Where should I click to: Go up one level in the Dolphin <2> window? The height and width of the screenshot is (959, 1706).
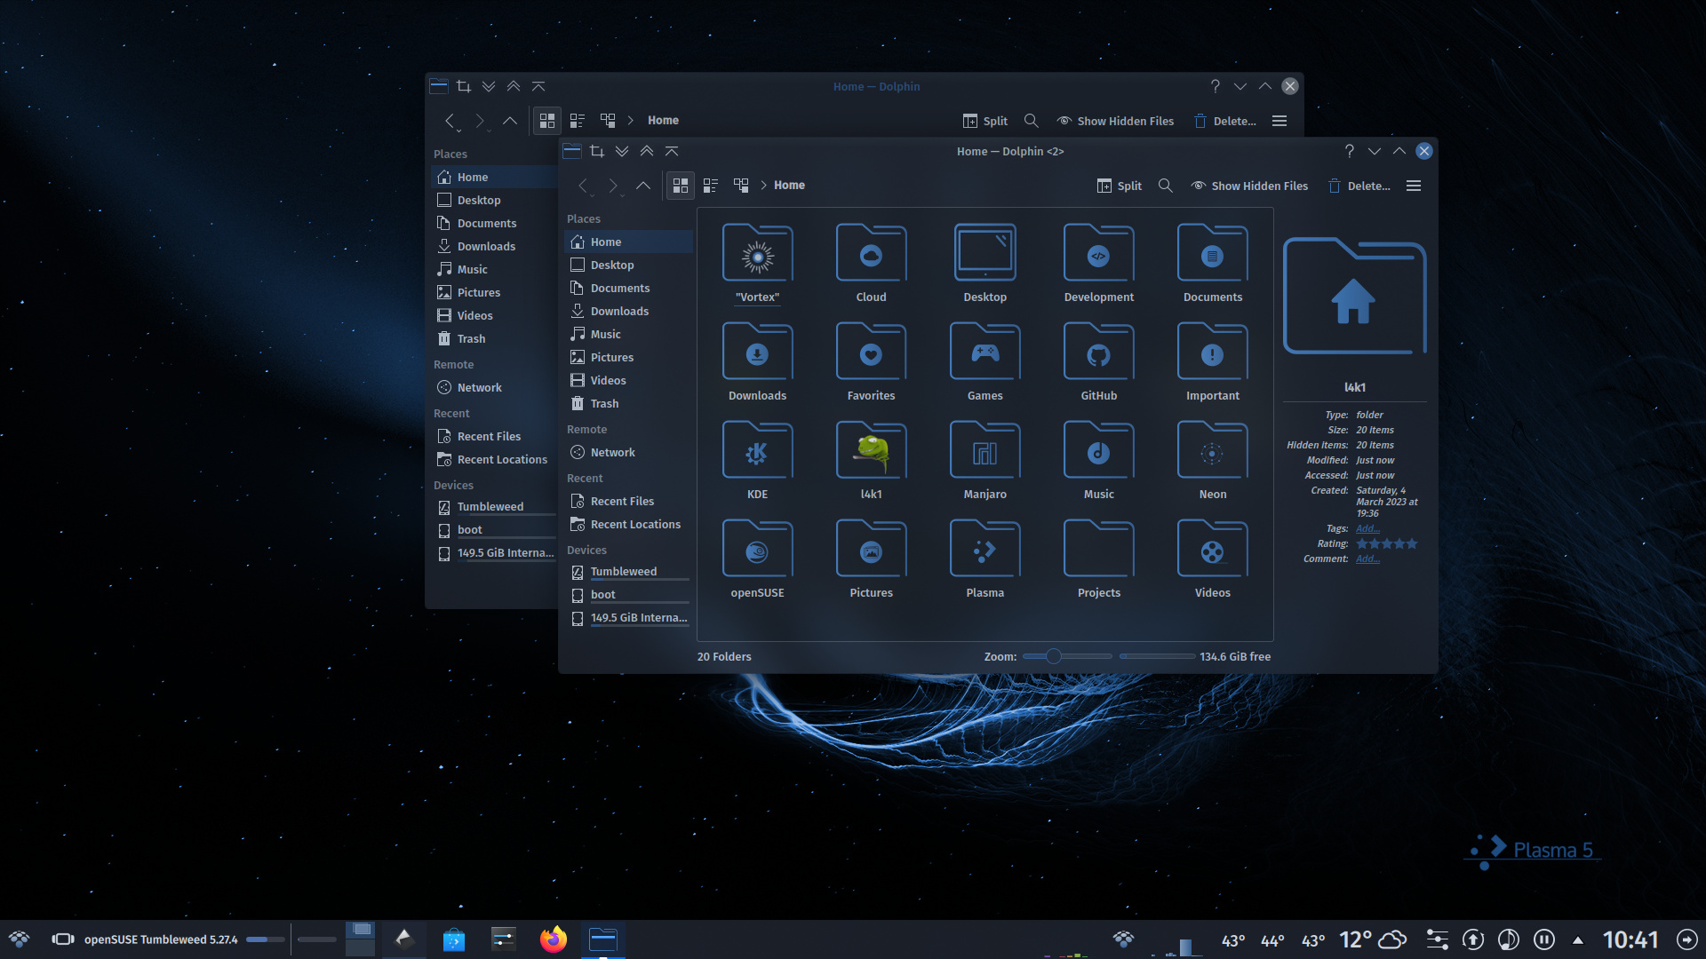coord(643,186)
